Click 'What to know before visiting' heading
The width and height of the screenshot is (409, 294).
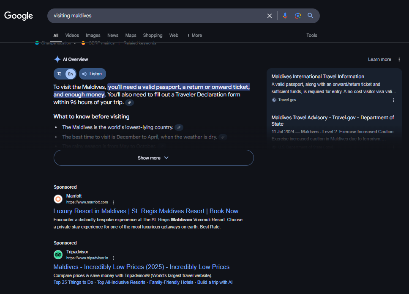tap(91, 117)
